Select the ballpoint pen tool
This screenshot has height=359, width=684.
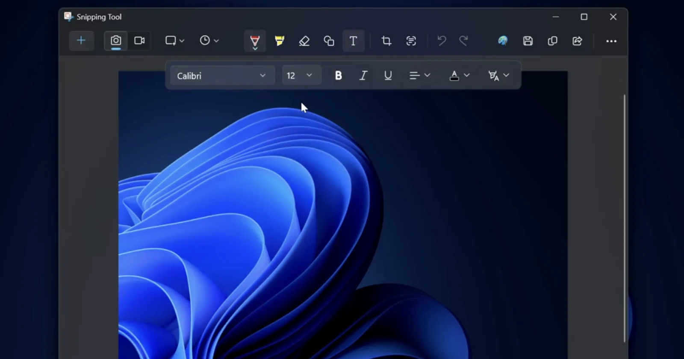255,41
